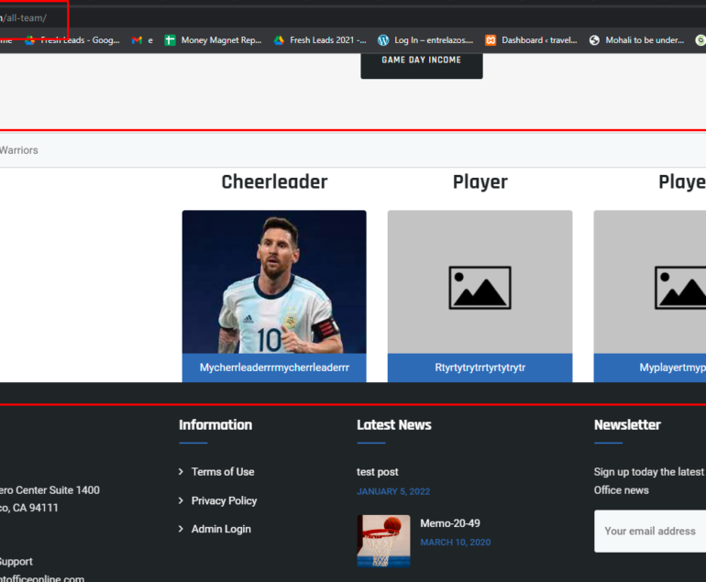706x582 pixels.
Task: Click the Cheerleader heading
Action: click(274, 181)
